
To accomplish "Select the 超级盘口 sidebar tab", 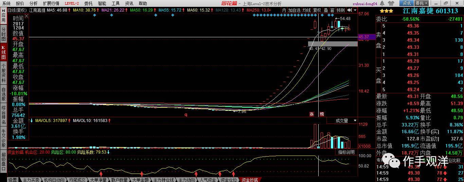I will [3, 162].
